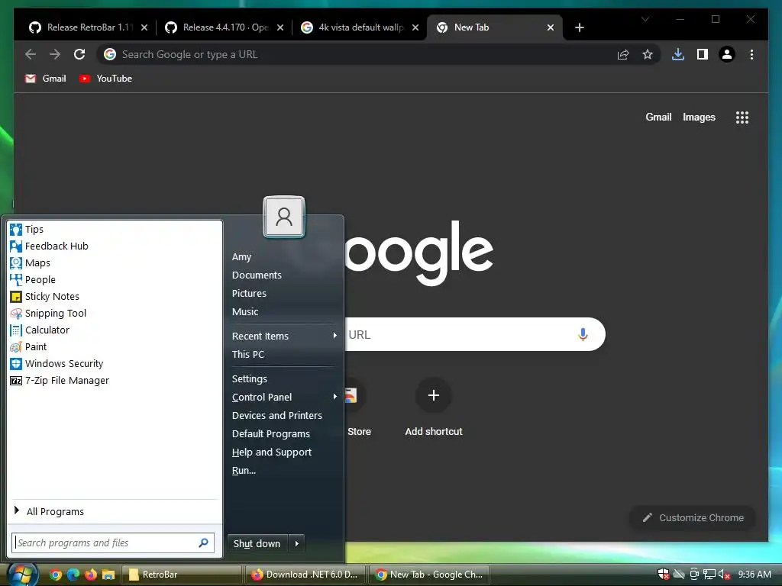This screenshot has height=586, width=782.
Task: Click the Vista start orb
Action: 21,574
